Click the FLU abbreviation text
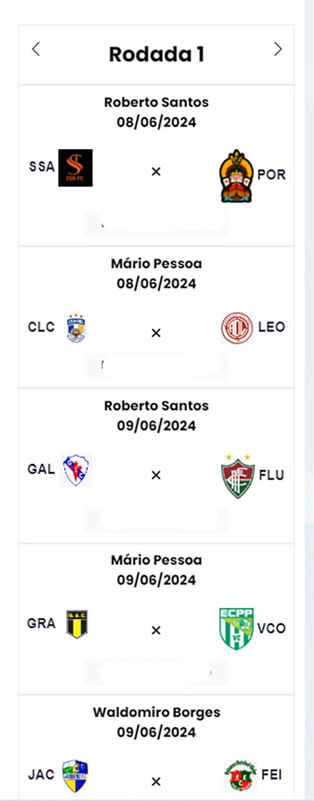Screen dimensions: 314x801 [x=271, y=475]
